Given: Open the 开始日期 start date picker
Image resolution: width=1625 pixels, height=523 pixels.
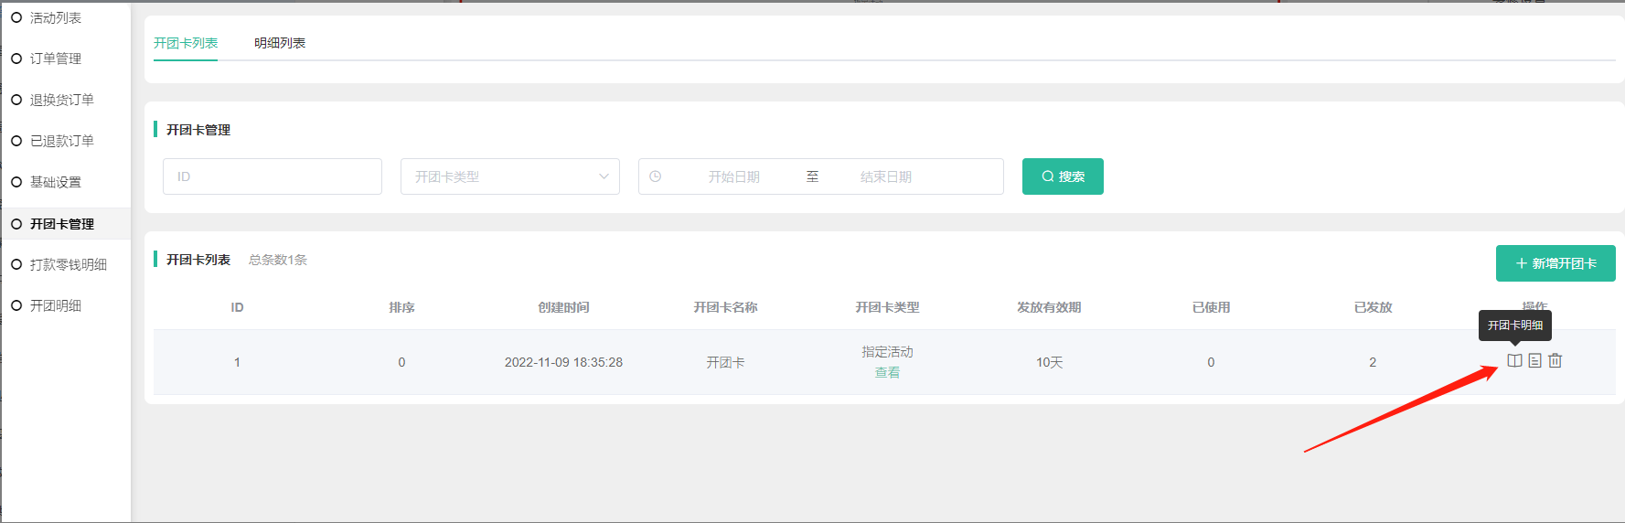Looking at the screenshot, I should 733,176.
